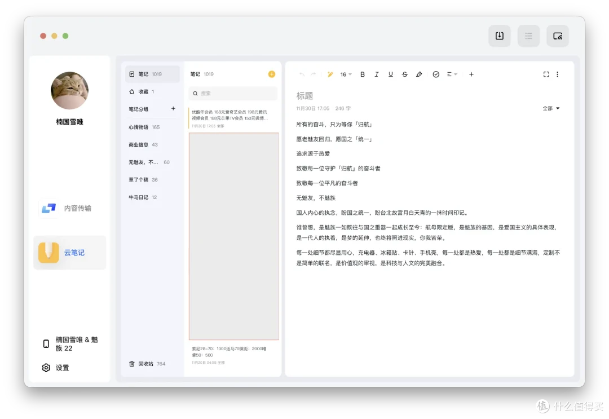Click the 搜索 search field
The width and height of the screenshot is (609, 419).
(233, 94)
